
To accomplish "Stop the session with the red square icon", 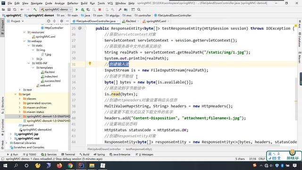I will click(x=100, y=9).
